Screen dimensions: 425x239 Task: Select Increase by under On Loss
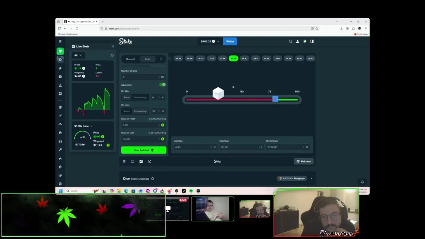click(x=140, y=111)
